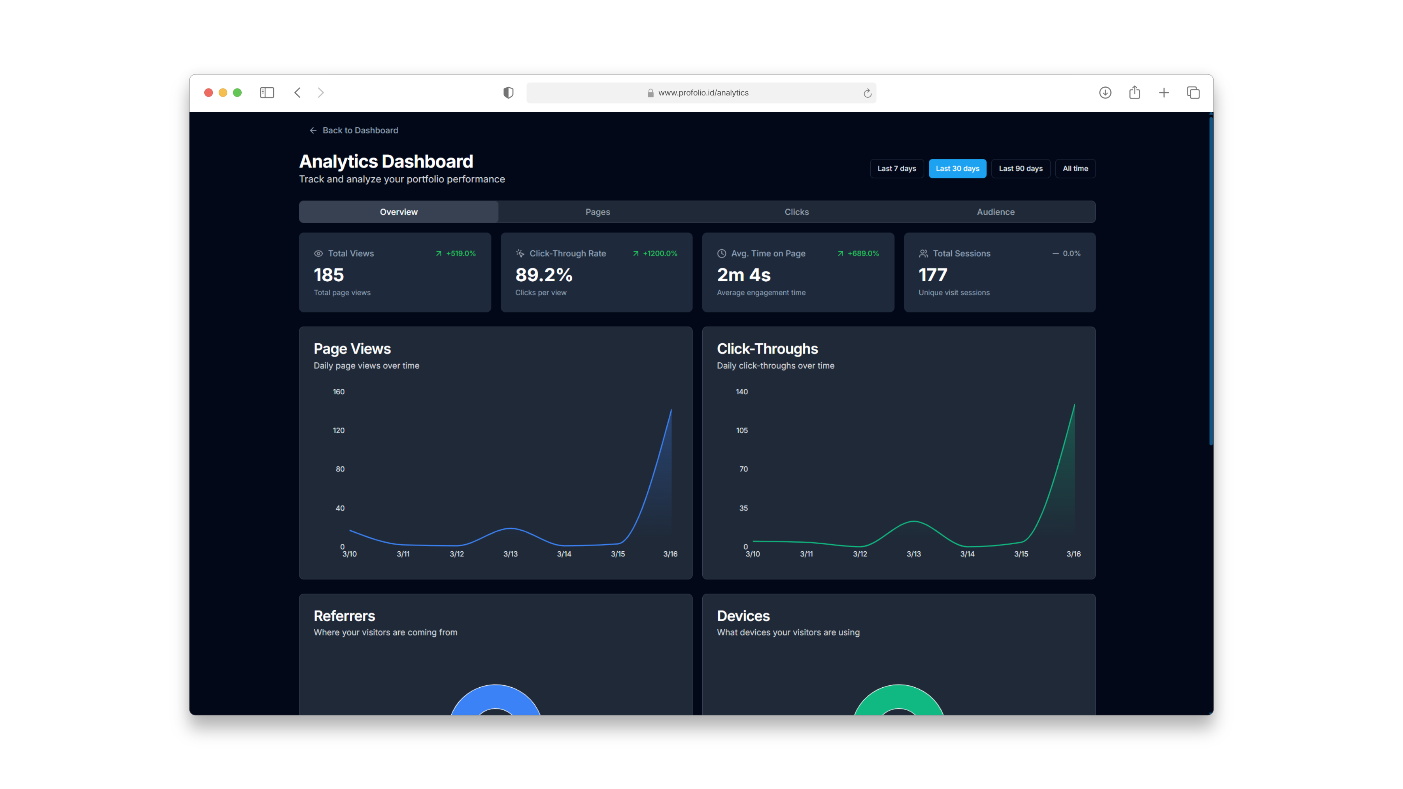
Task: Click the browser back arrow
Action: (297, 93)
